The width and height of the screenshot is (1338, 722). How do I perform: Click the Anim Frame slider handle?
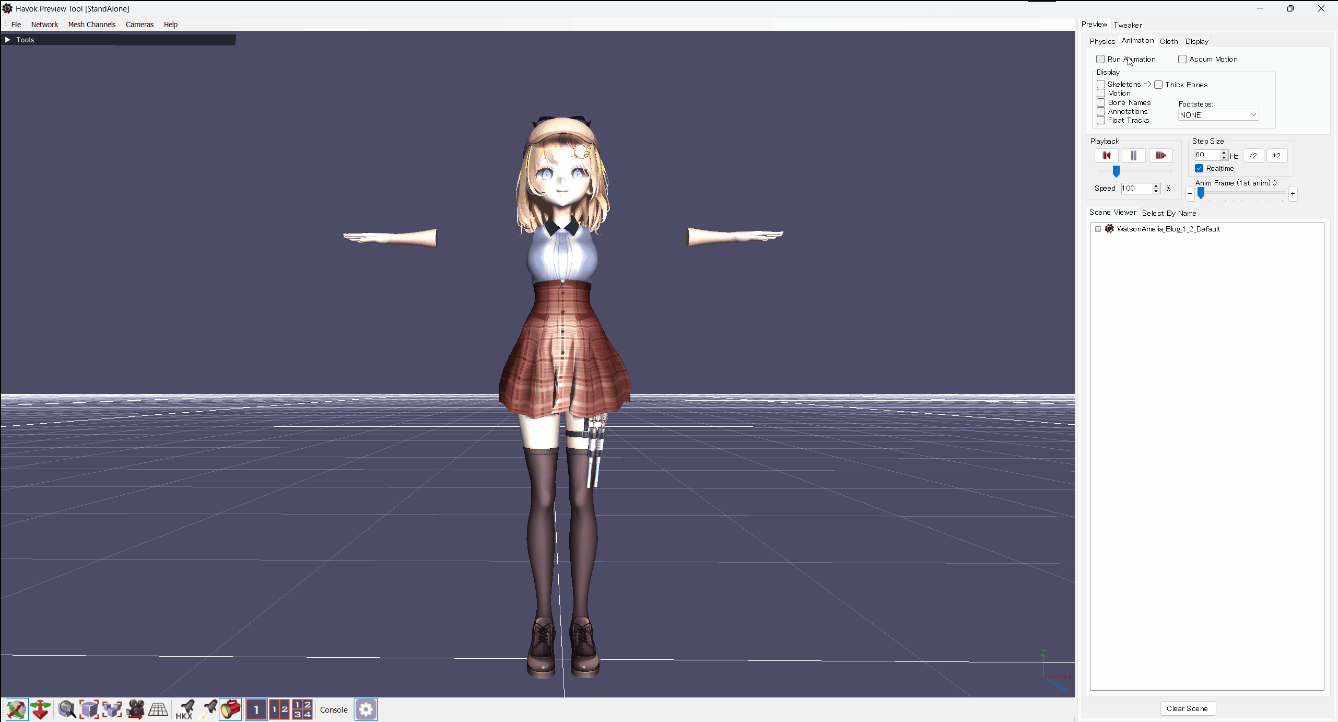(x=1201, y=193)
